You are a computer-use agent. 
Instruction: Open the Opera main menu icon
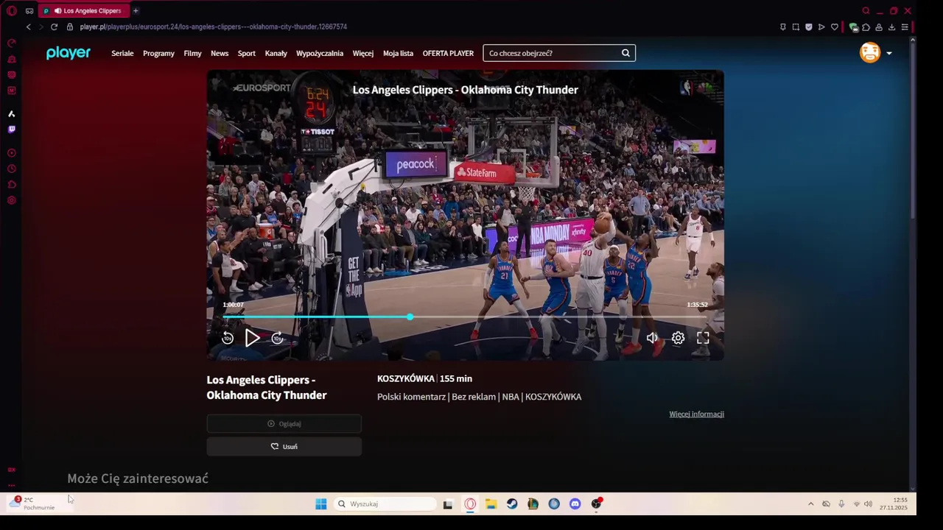11,11
